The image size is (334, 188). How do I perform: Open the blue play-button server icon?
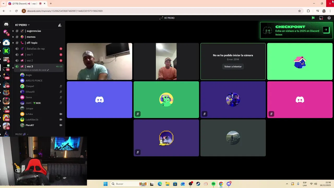pyautogui.click(x=6, y=42)
